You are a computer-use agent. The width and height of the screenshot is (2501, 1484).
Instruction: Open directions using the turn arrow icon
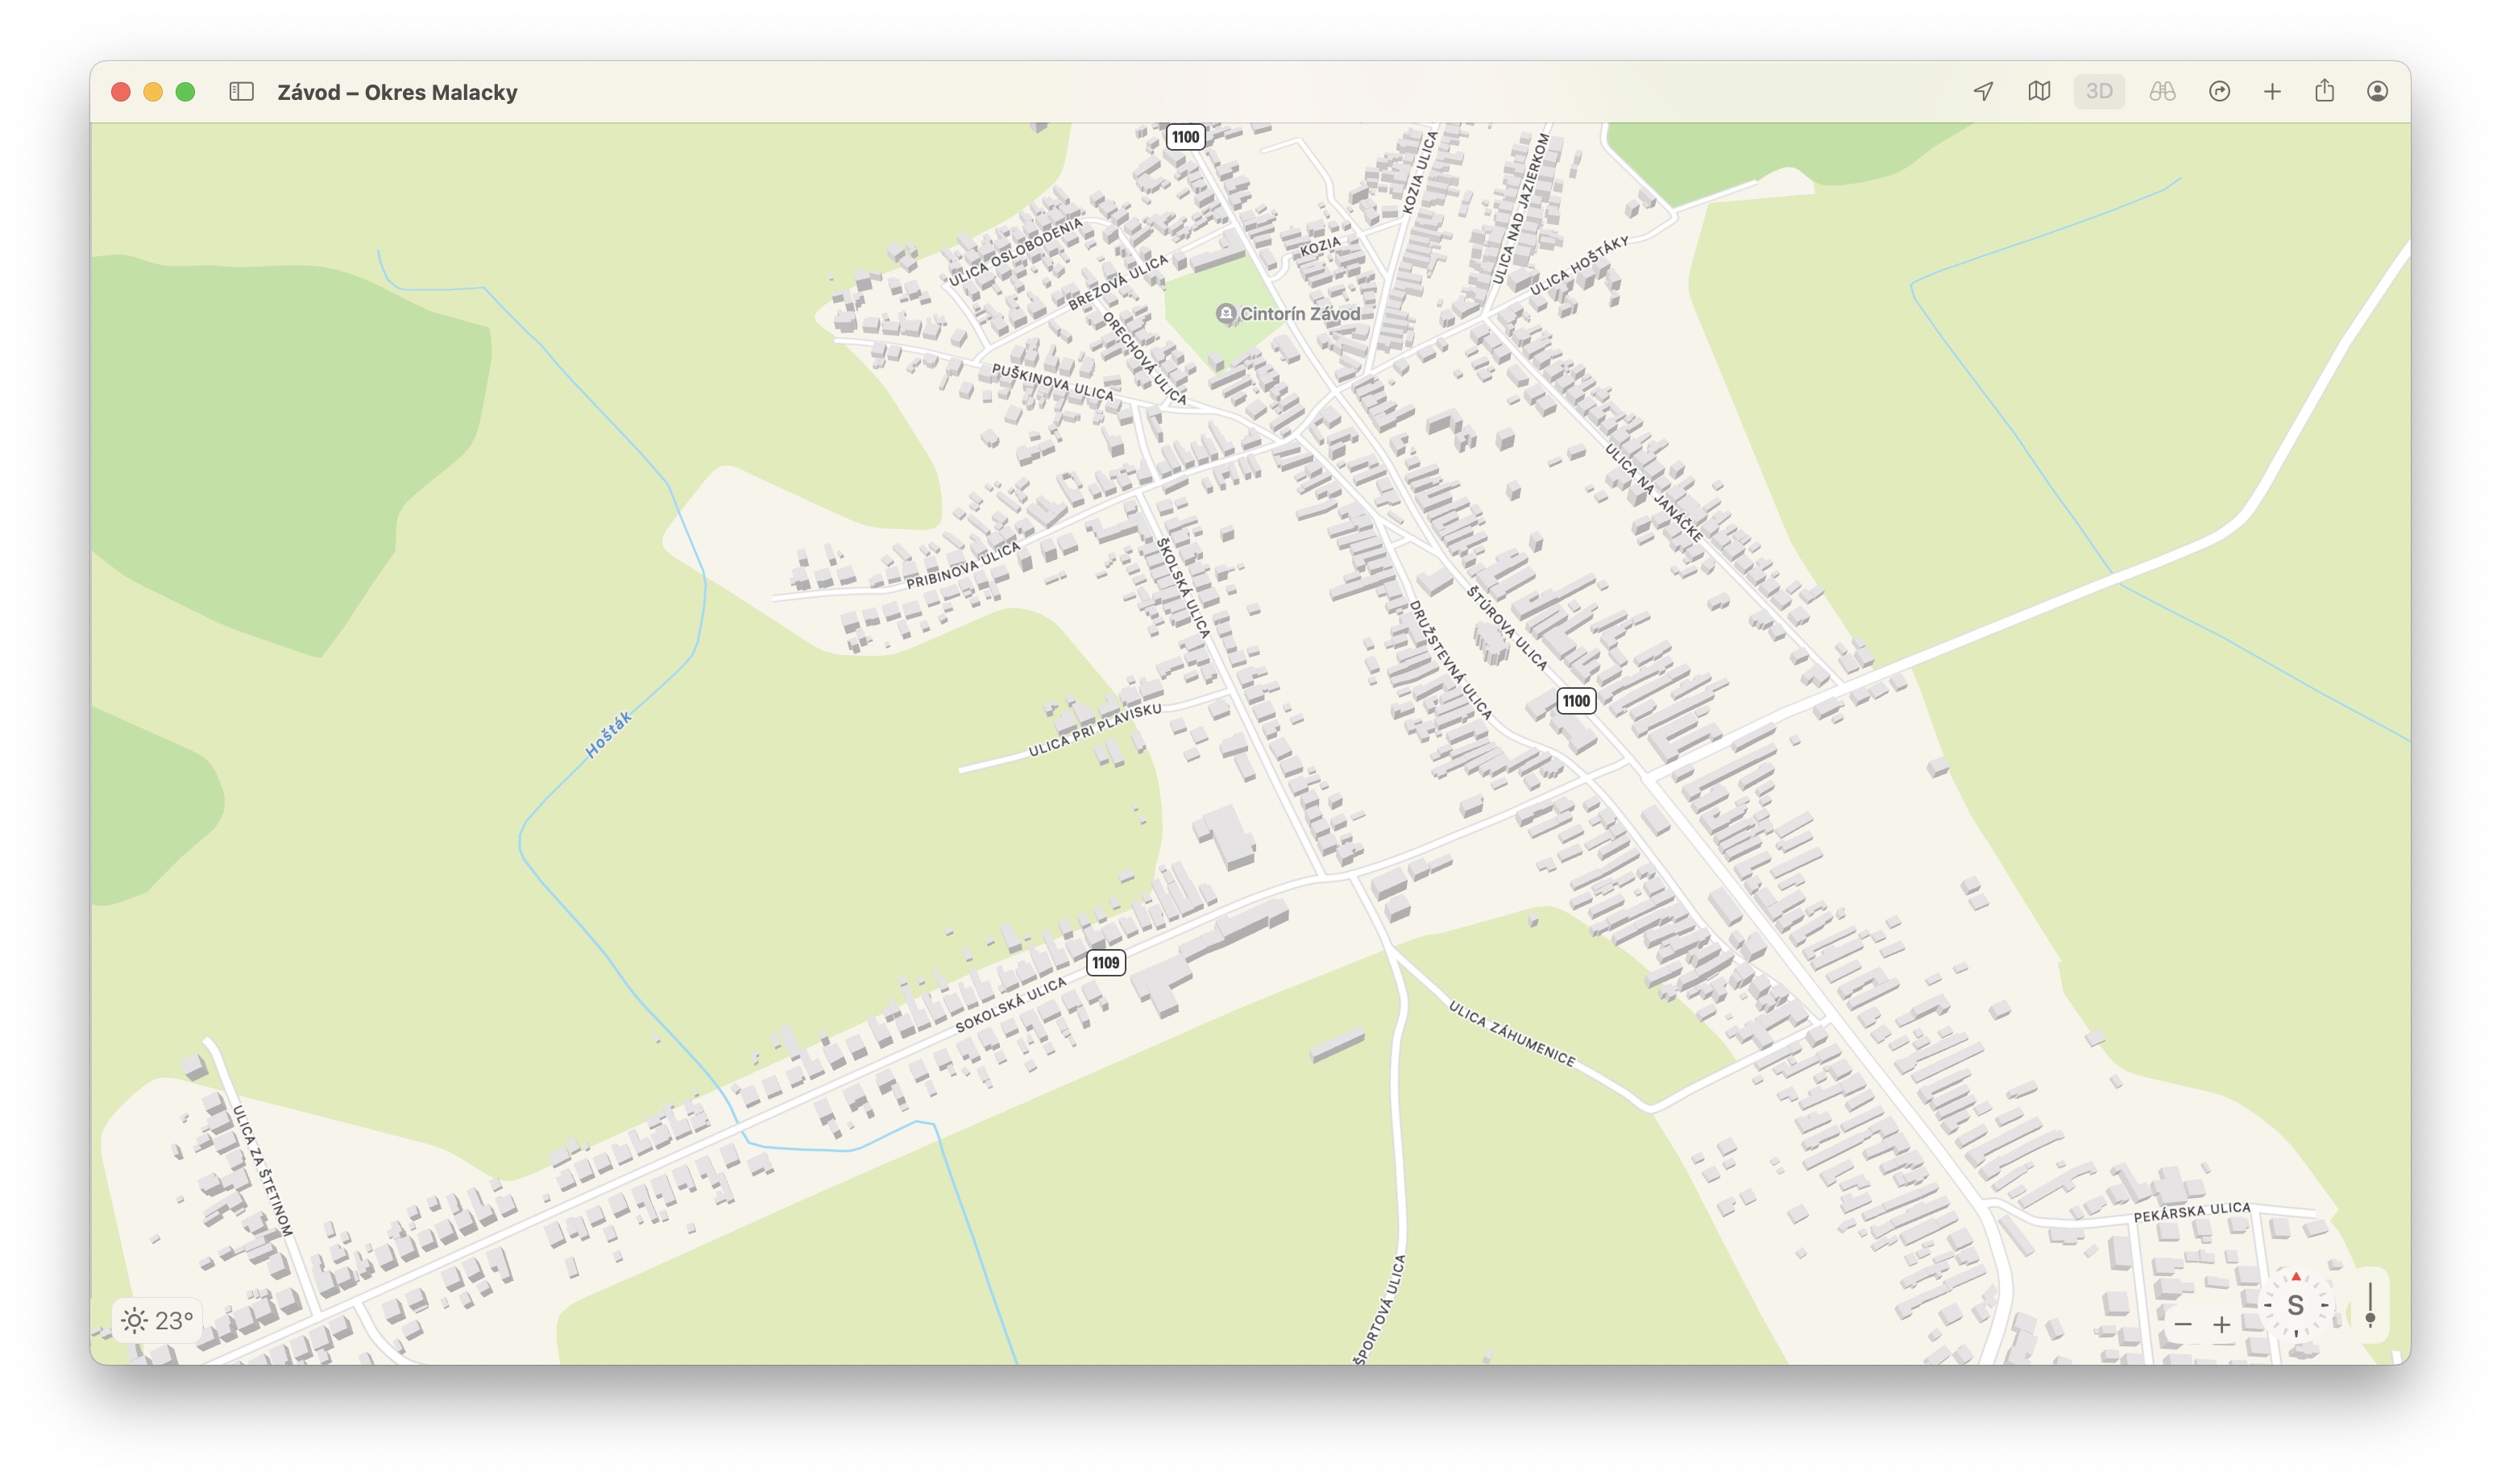[x=2218, y=91]
